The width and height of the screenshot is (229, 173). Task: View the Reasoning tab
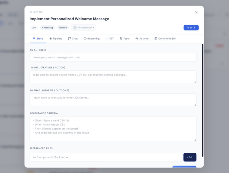[91, 39]
